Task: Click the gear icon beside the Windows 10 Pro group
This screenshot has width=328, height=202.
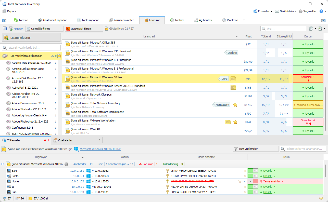Action: point(67,164)
